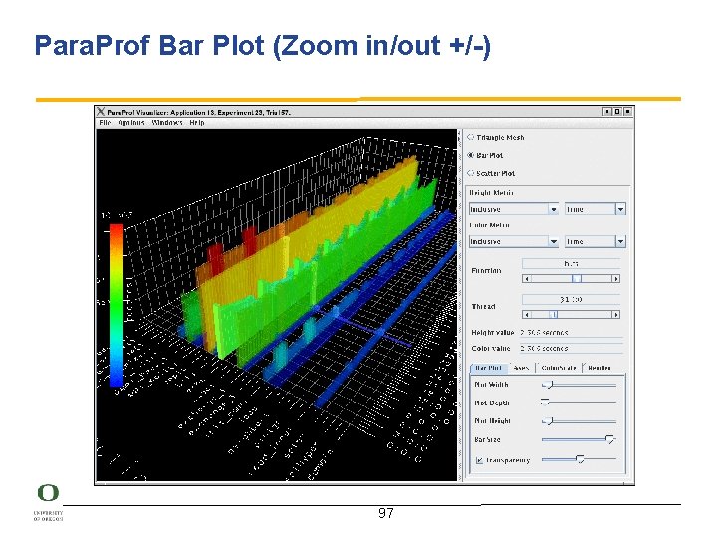Viewport: 717px width, 538px height.
Task: Click the color scale legend bar
Action: pos(117,305)
